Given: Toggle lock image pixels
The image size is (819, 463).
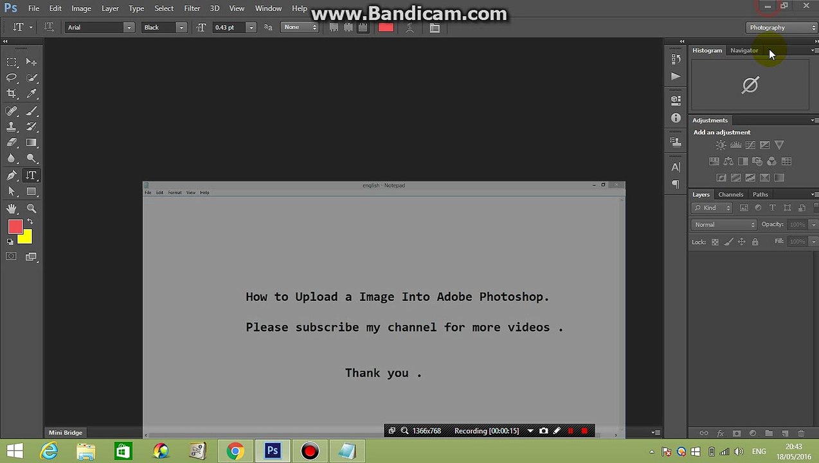Looking at the screenshot, I should [x=728, y=242].
